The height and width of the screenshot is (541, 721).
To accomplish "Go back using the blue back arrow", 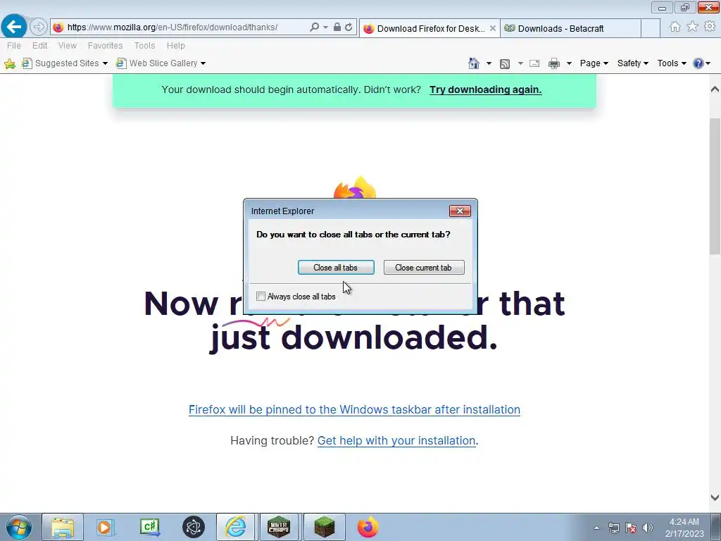I will click(14, 27).
